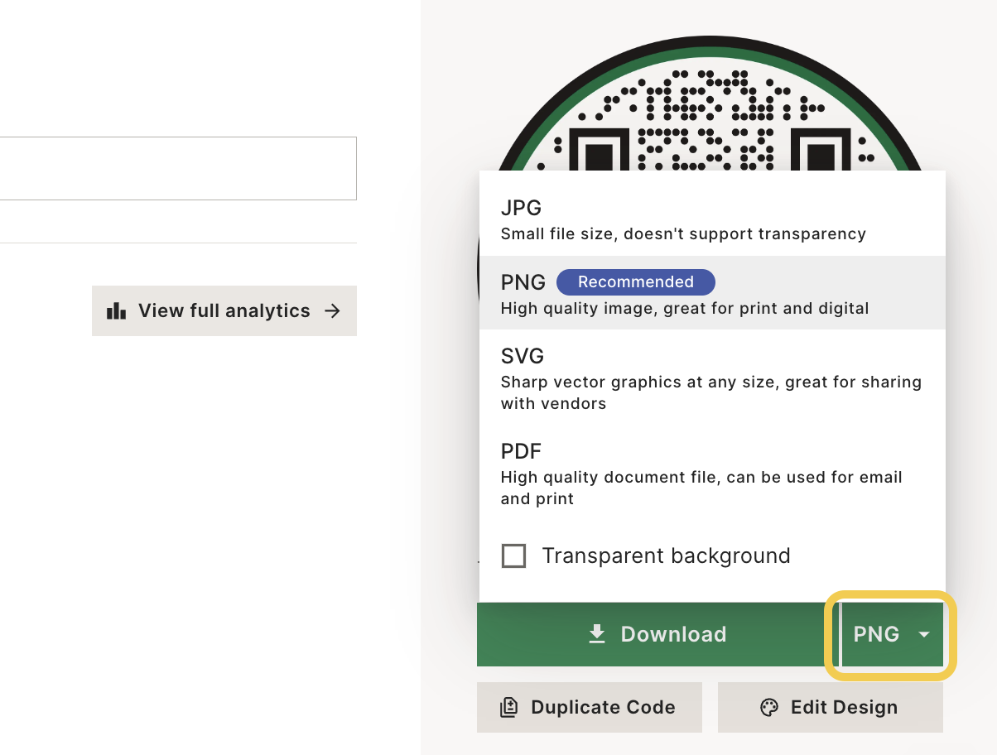
Task: Click the 'Transparent background' label text
Action: click(x=667, y=555)
